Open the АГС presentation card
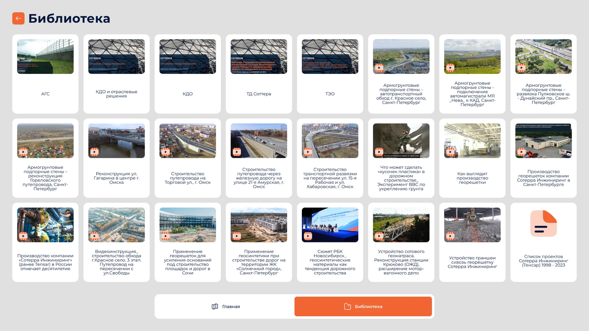 tap(45, 74)
